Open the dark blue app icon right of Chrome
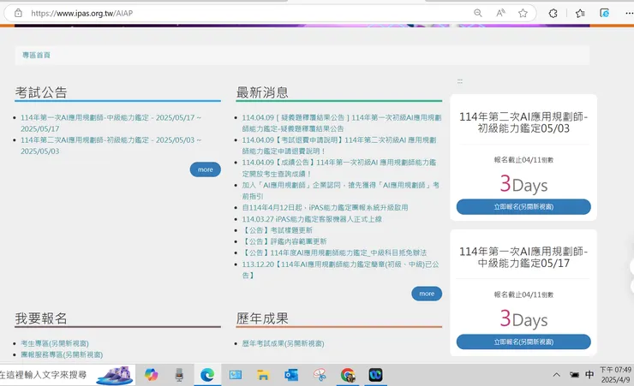 [x=375, y=375]
